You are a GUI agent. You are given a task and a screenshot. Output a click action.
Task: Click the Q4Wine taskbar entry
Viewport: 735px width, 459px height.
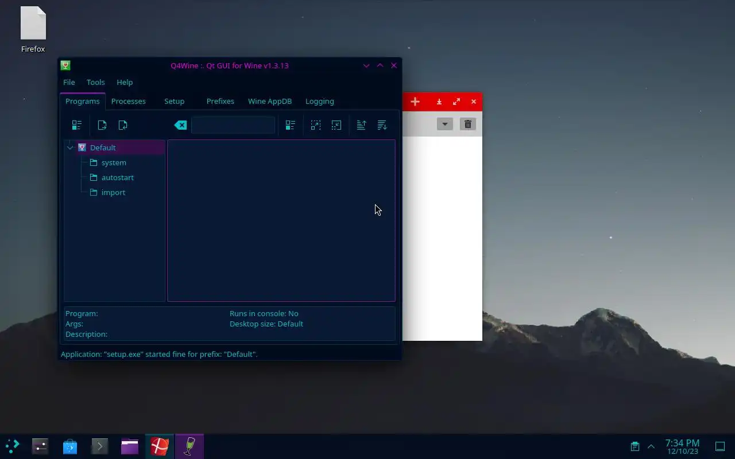pyautogui.click(x=189, y=446)
